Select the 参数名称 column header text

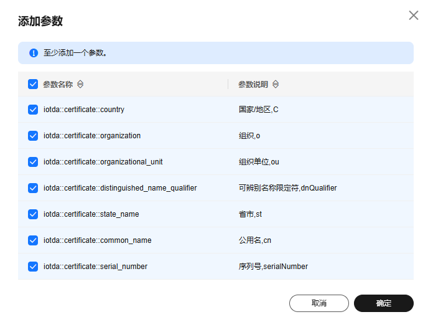(x=58, y=85)
